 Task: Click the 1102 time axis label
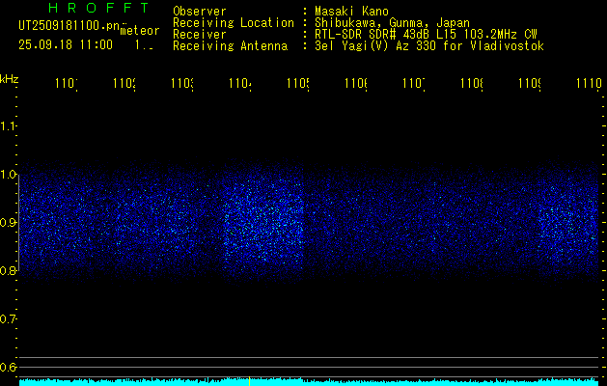pos(124,83)
